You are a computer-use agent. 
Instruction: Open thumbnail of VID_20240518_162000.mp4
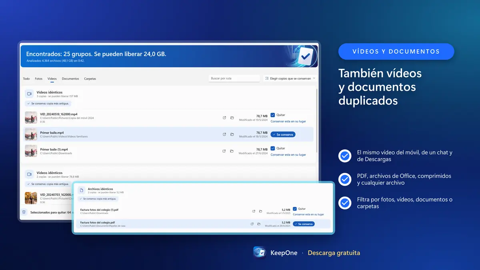31,118
